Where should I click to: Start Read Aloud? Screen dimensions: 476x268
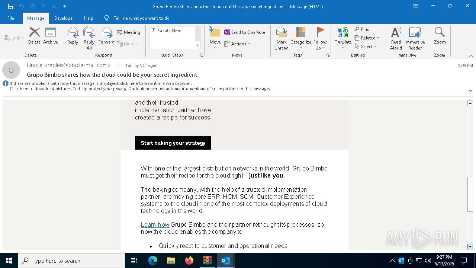tap(396, 38)
